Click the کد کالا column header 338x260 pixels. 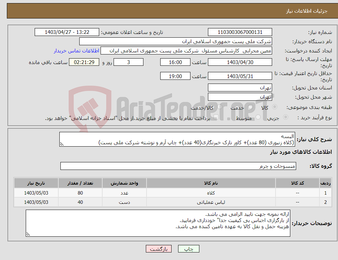tap(298, 183)
